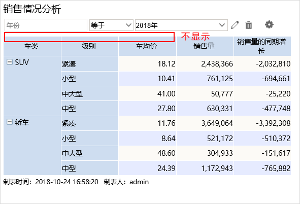Click the 销售情况分析 report title

(32, 9)
